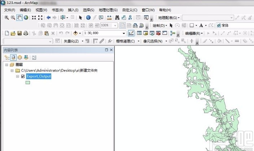Open the Measure ruler tool

point(109,17)
